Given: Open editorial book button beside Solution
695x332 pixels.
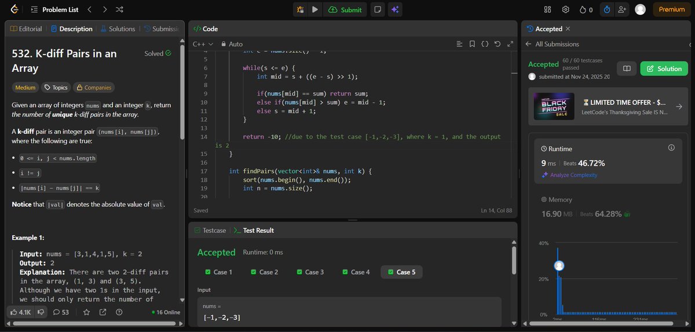Looking at the screenshot, I should [626, 68].
